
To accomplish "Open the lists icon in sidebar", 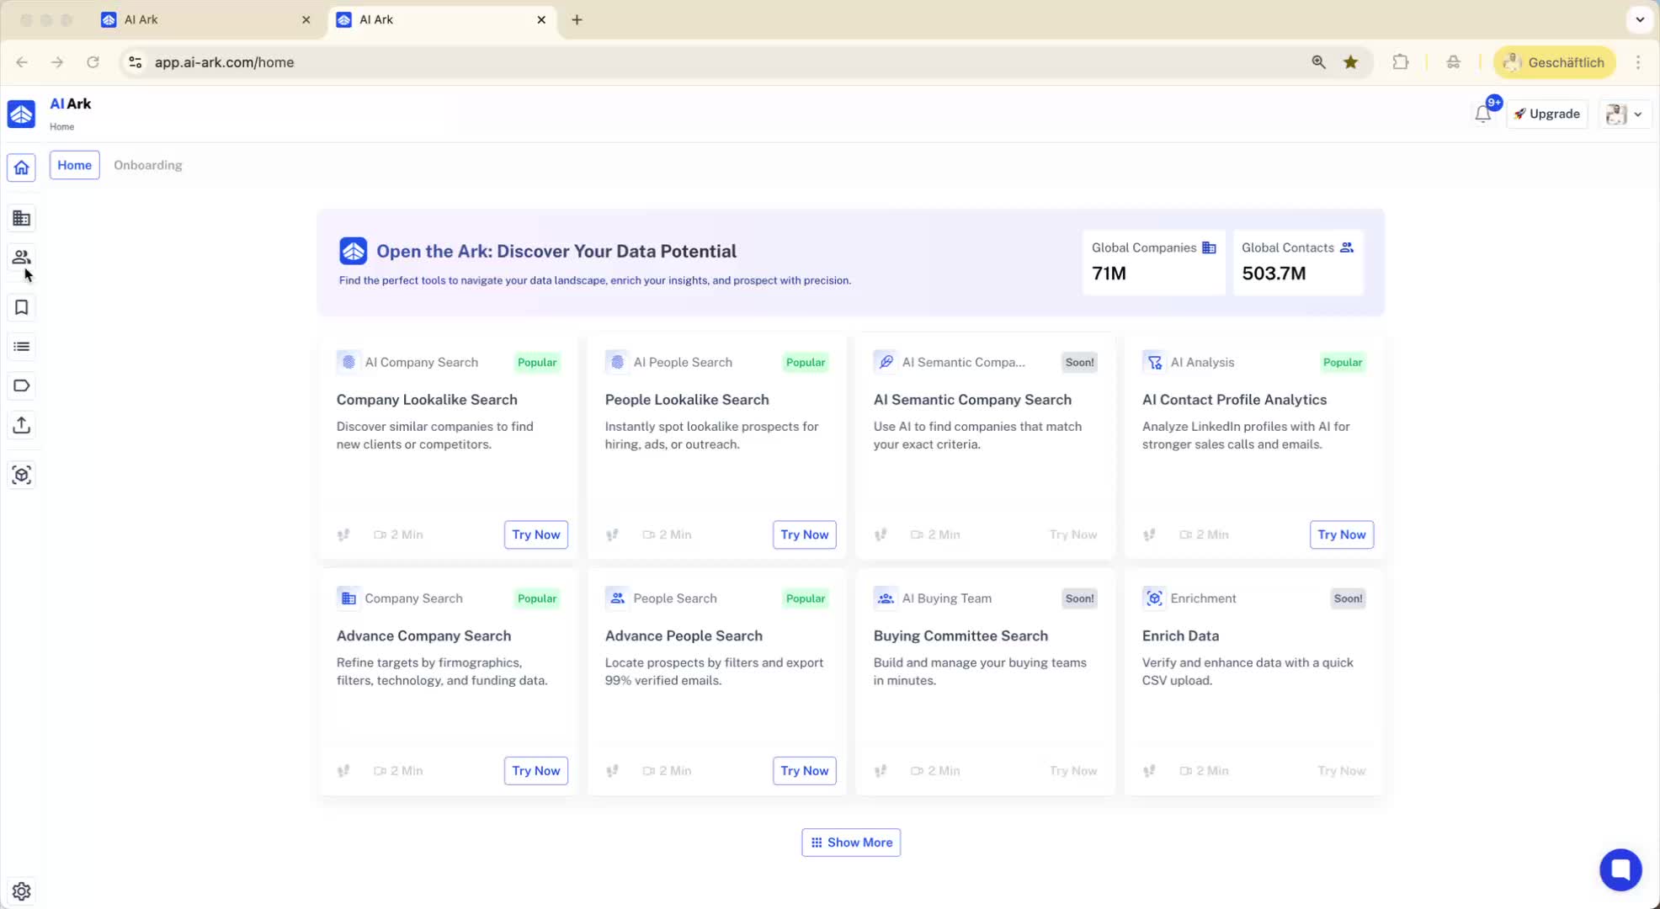I will [x=22, y=347].
